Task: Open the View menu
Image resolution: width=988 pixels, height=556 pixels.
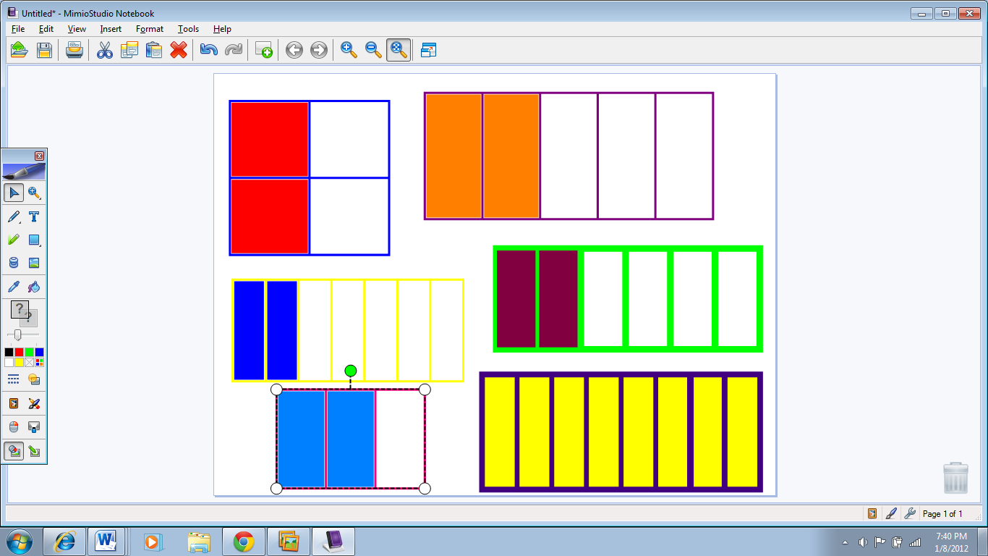Action: 77,29
